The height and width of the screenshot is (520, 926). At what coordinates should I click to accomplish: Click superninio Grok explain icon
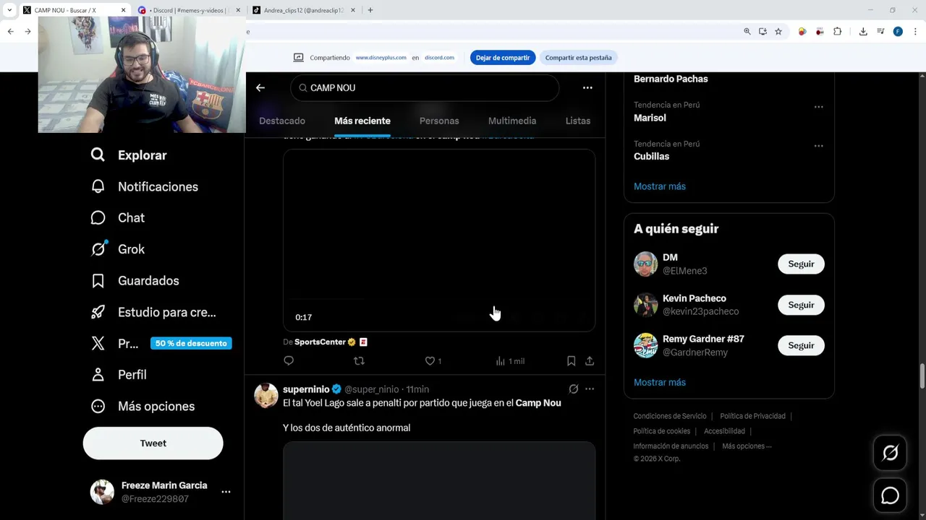[x=574, y=389]
